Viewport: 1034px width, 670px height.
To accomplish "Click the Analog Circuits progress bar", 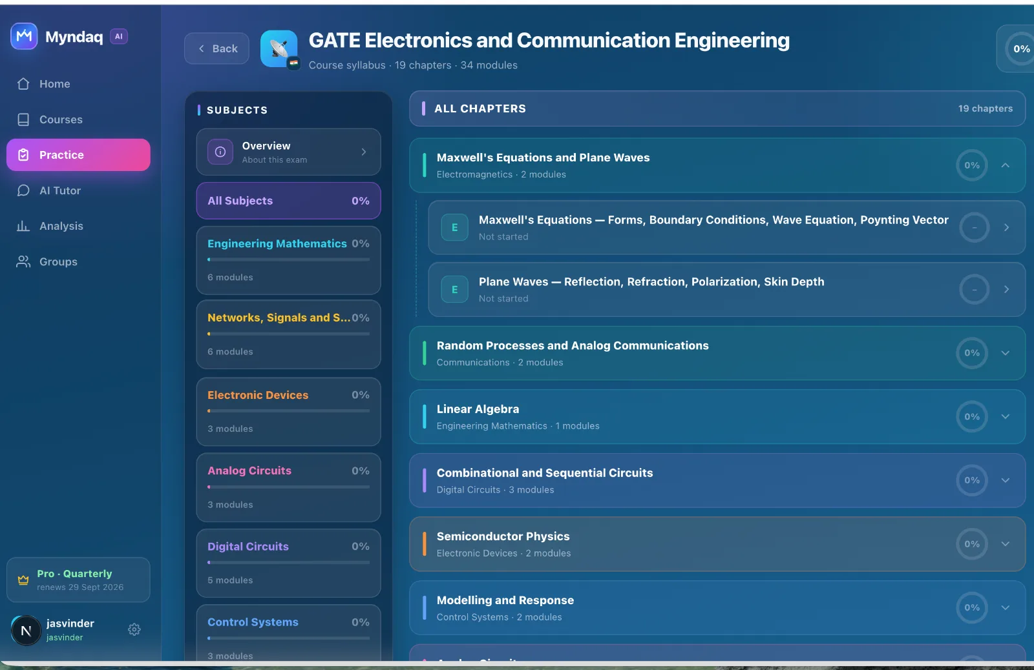I will [288, 487].
